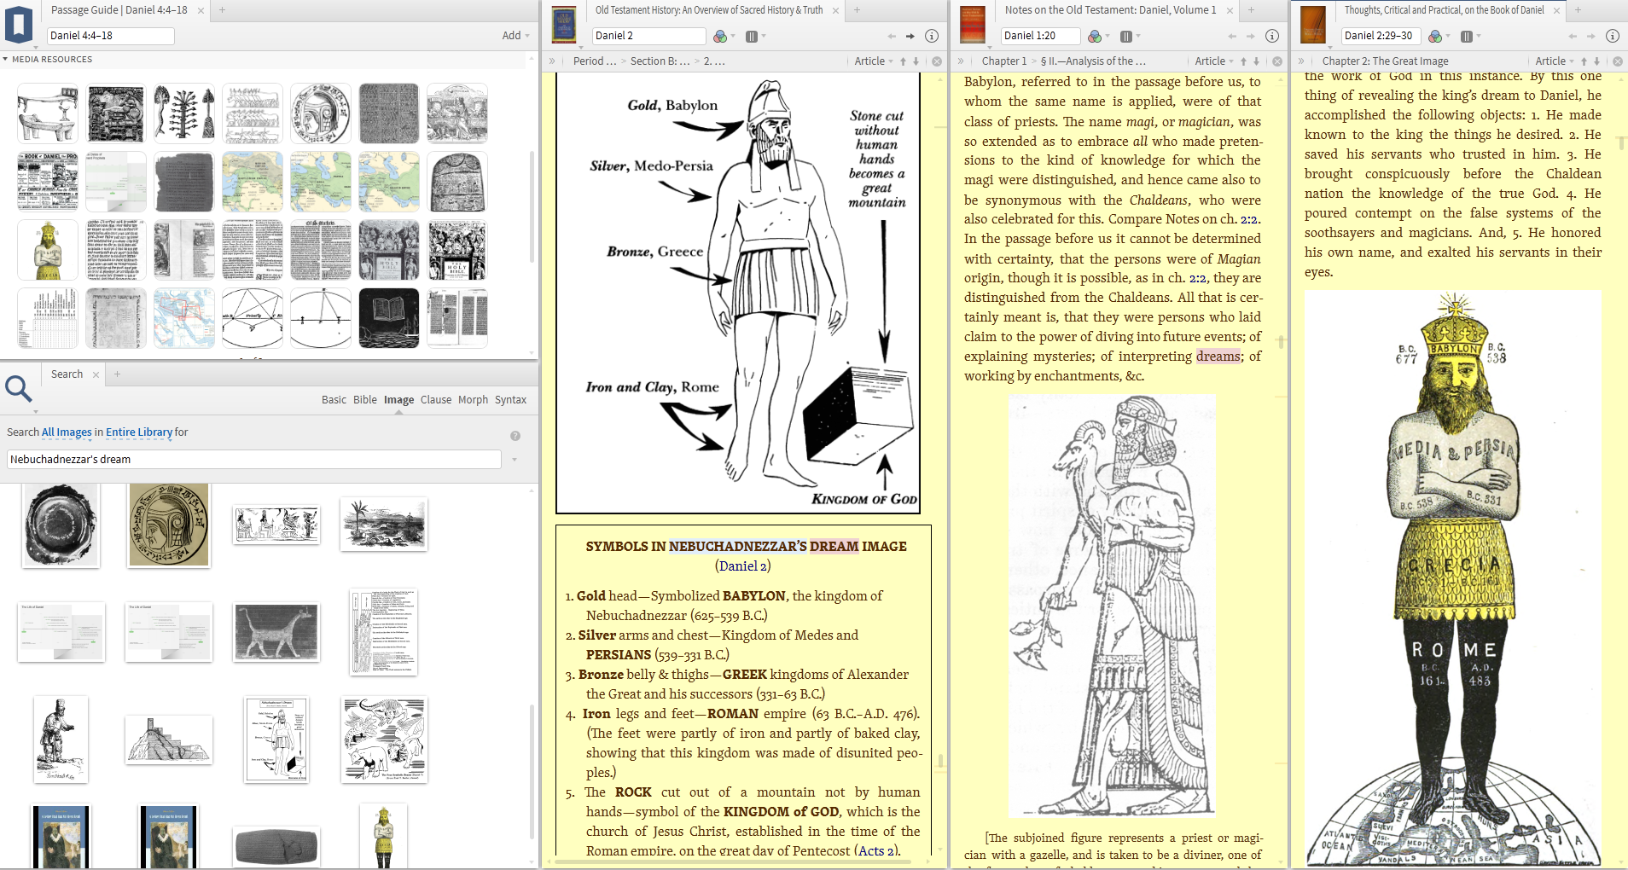Go back in the Old Testament History panel
1628x870 pixels.
point(892,36)
